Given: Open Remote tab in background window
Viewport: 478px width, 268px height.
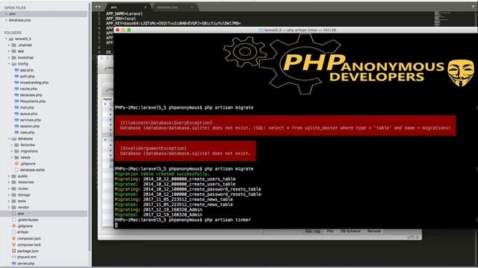Looking at the screenshot, I should 373,232.
